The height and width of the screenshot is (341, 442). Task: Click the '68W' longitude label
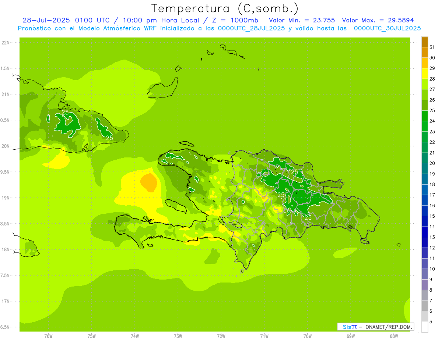(x=394, y=336)
